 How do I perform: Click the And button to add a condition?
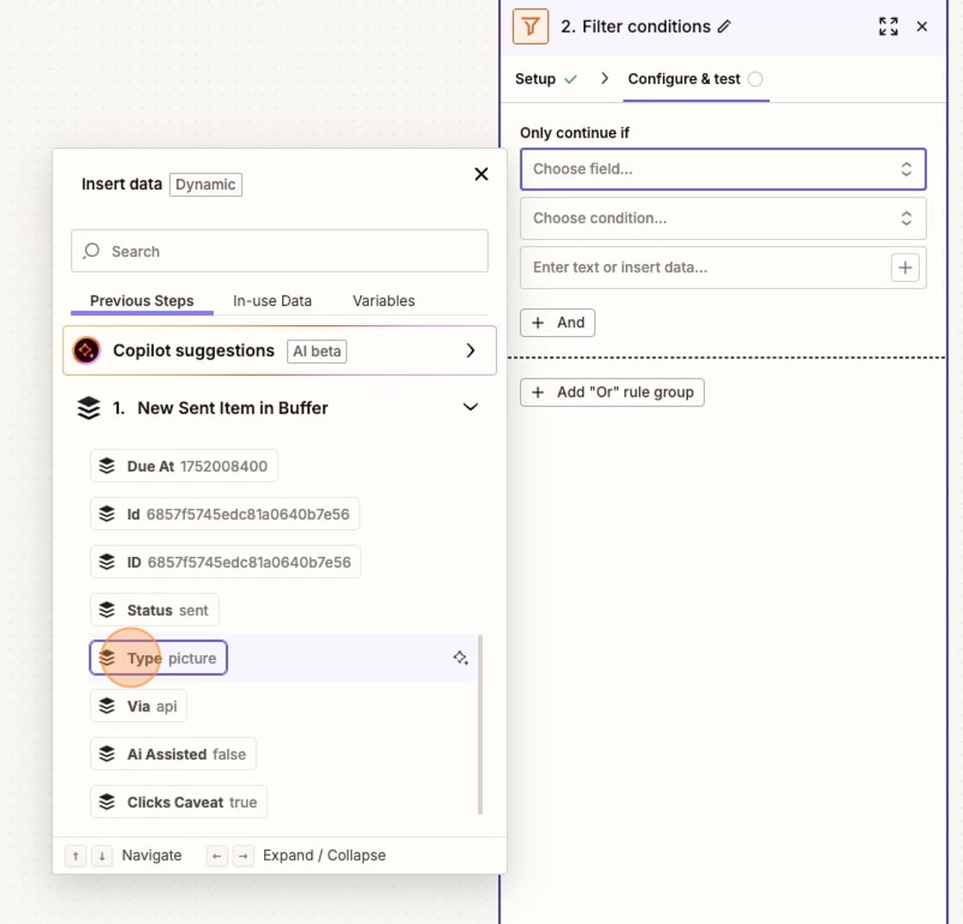557,322
